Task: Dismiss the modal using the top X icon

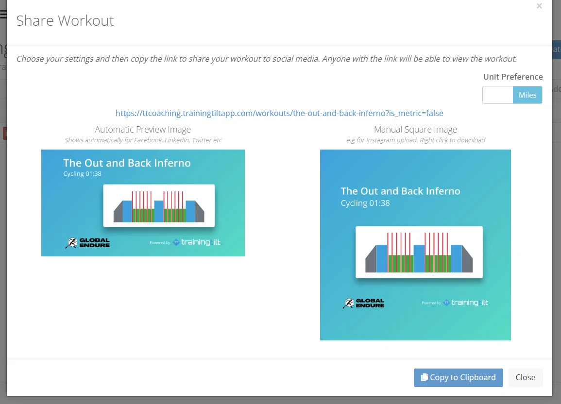Action: pos(539,6)
